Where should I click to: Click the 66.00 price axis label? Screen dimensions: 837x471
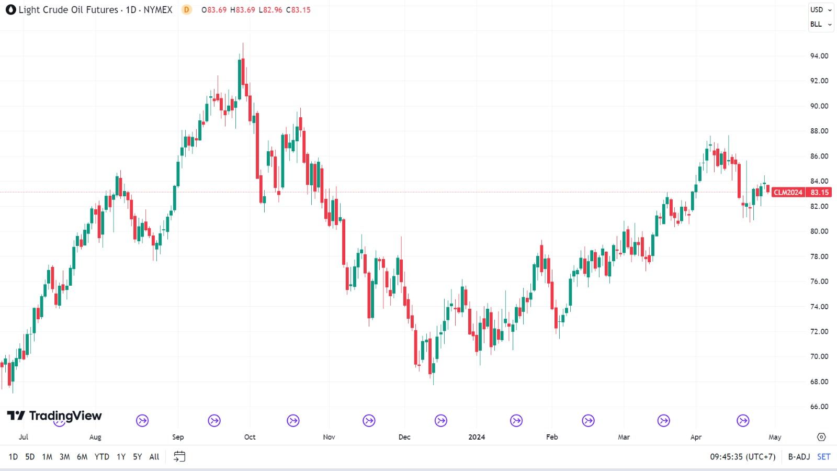(819, 407)
